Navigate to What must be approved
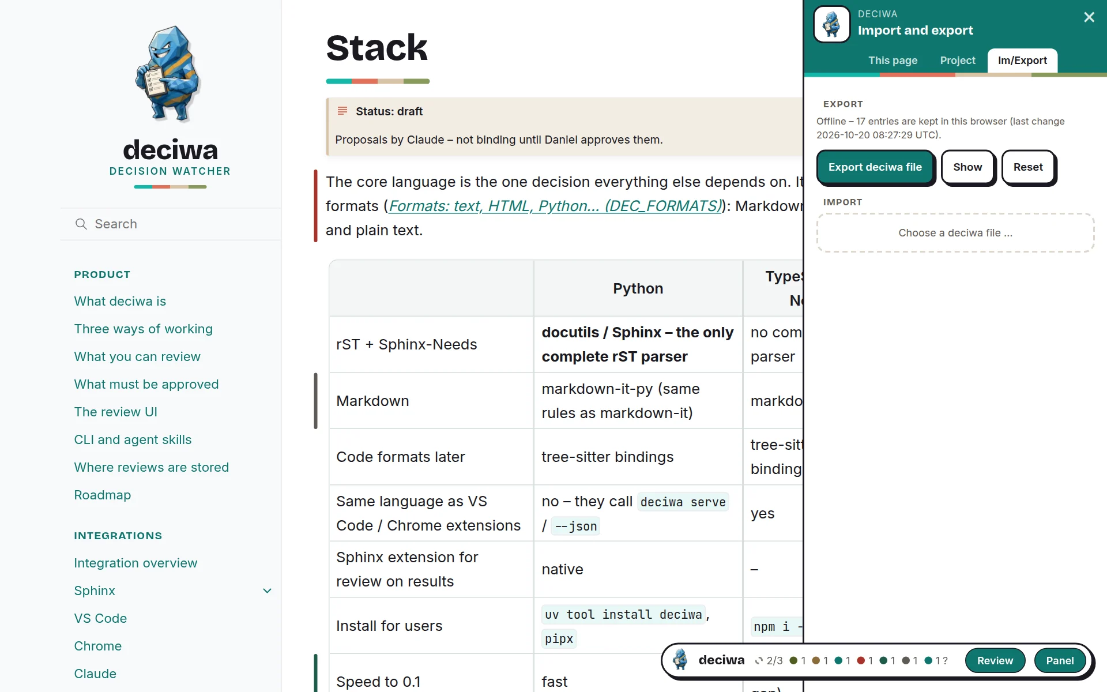The image size is (1107, 692). 146,384
